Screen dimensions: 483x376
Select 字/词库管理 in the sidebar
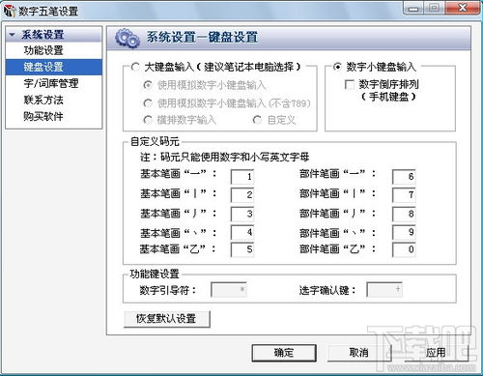[x=51, y=83]
